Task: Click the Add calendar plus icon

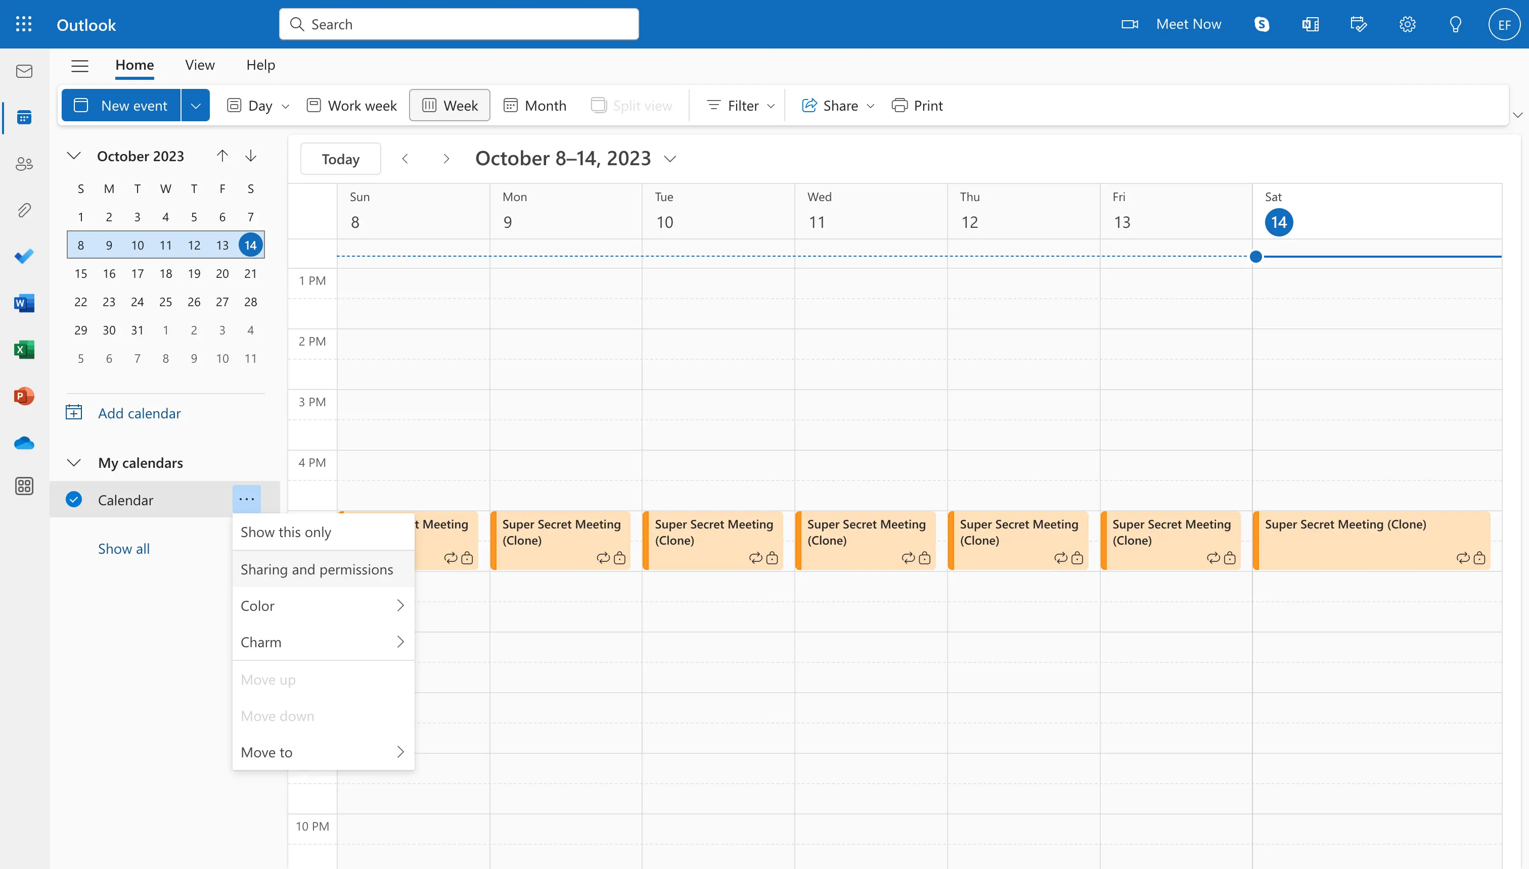Action: (74, 411)
